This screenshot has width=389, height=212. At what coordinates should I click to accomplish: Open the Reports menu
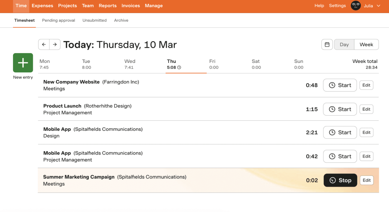[x=108, y=6]
